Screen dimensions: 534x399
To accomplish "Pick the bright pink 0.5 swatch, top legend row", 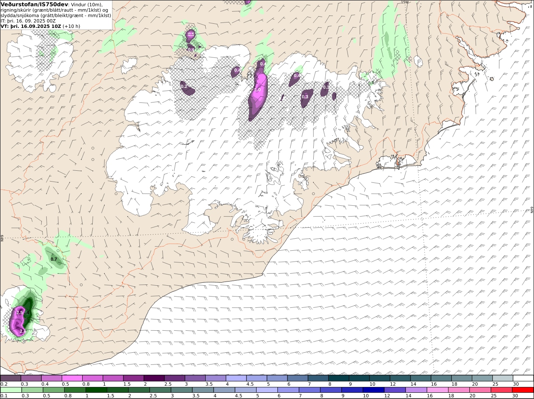I will (x=72, y=378).
